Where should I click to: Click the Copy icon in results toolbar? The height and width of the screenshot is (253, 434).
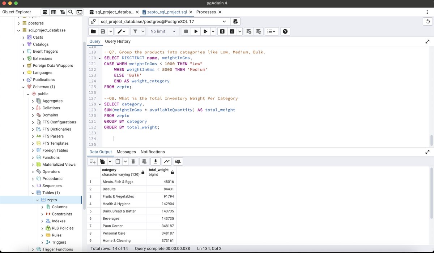coord(102,161)
